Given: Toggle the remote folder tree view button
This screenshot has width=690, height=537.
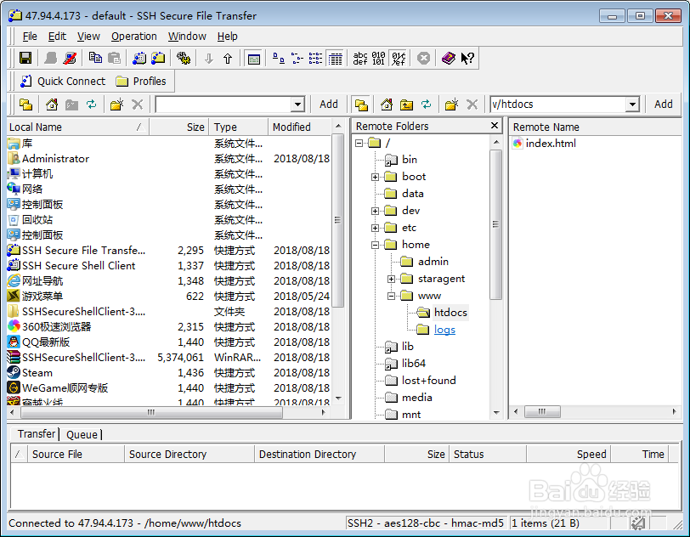Looking at the screenshot, I should (x=361, y=105).
